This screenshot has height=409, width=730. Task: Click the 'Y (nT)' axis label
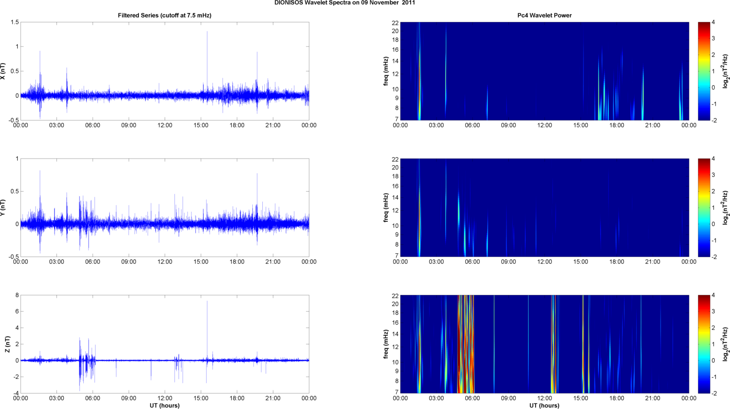[3, 208]
